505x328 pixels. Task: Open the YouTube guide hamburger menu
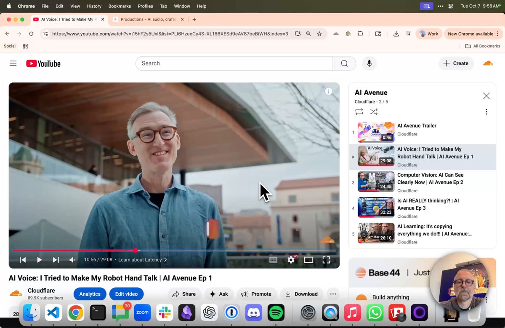13,63
